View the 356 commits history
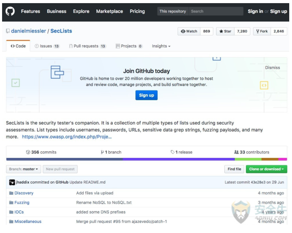Image resolution: width=292 pixels, height=233 pixels. (x=41, y=152)
